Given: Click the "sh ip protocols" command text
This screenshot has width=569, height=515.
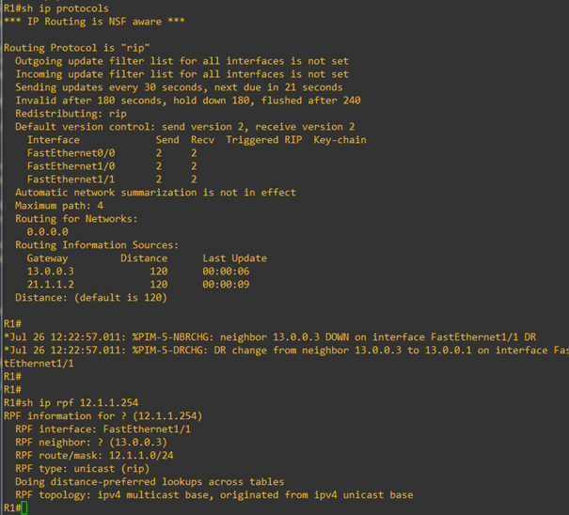Looking at the screenshot, I should tap(65, 8).
